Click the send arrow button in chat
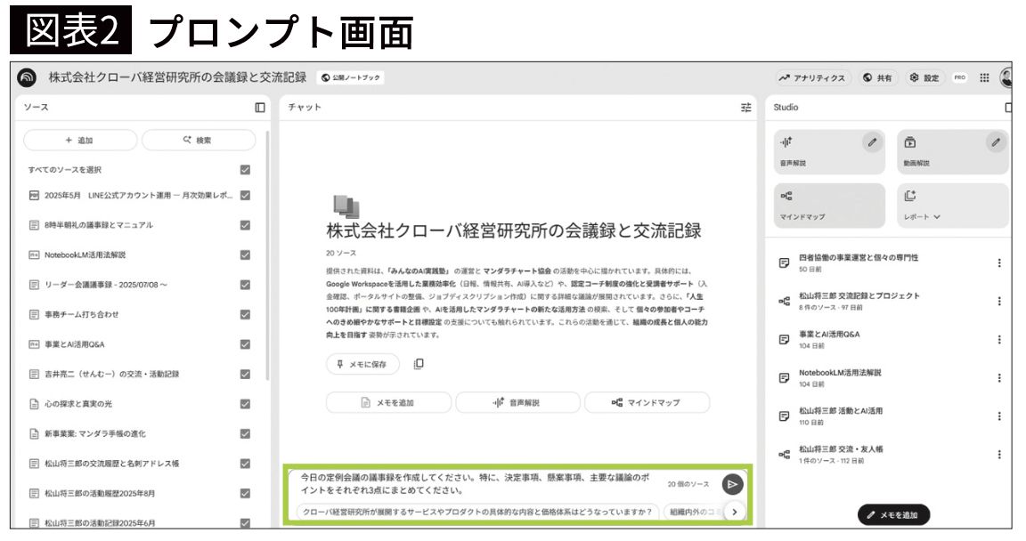Viewport: 1026px width, 541px height. click(732, 484)
